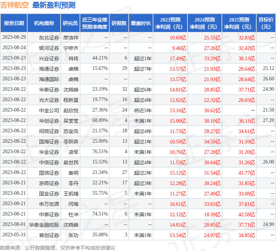Click researcher name 李跃森
Viewport: 276px width, 251px height.
coord(71,142)
